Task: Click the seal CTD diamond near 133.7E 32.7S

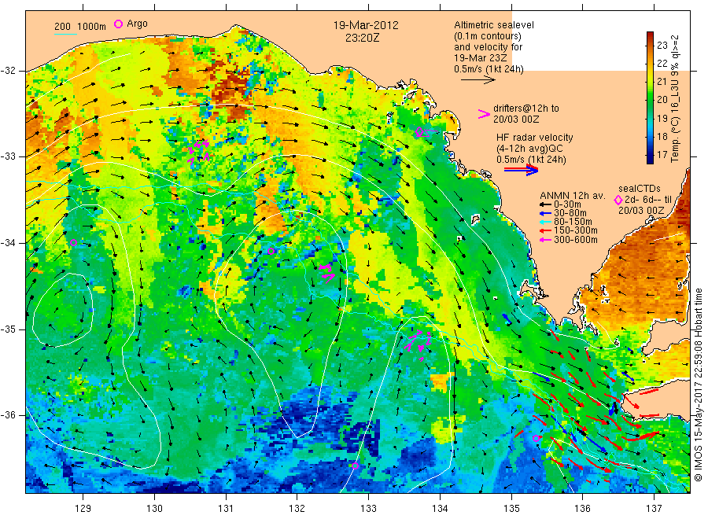Action: tap(419, 132)
